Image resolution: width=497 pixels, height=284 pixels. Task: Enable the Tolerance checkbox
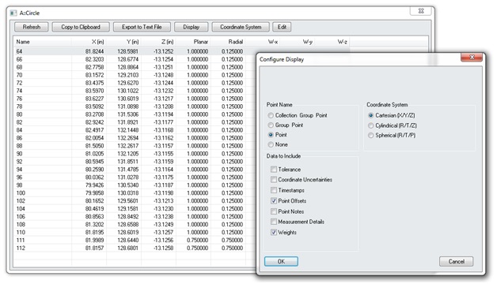point(274,170)
